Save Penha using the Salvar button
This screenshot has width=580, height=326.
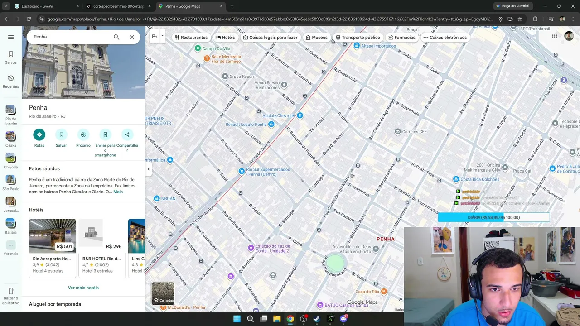point(61,138)
